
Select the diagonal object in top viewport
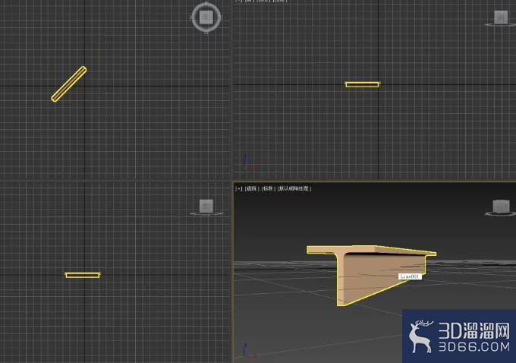coord(69,84)
